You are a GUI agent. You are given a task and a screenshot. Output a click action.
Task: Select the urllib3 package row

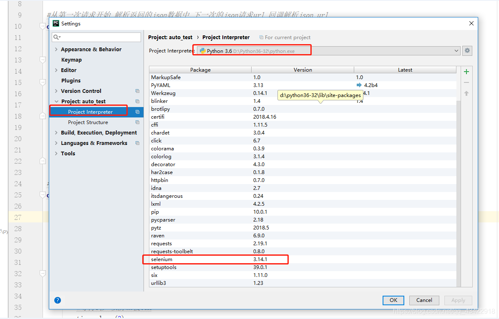[302, 283]
